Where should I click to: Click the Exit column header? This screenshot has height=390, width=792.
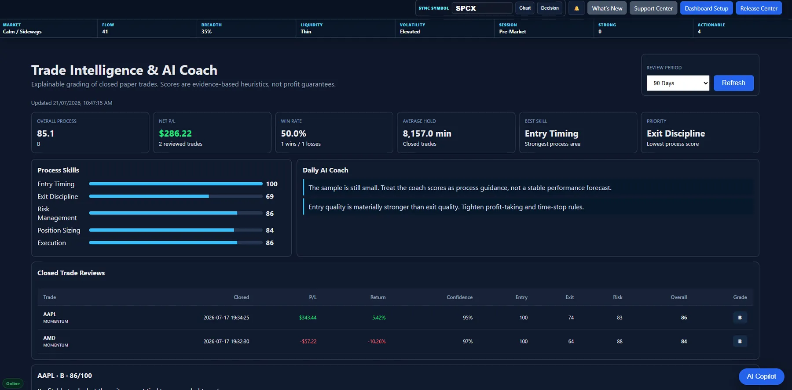[569, 297]
